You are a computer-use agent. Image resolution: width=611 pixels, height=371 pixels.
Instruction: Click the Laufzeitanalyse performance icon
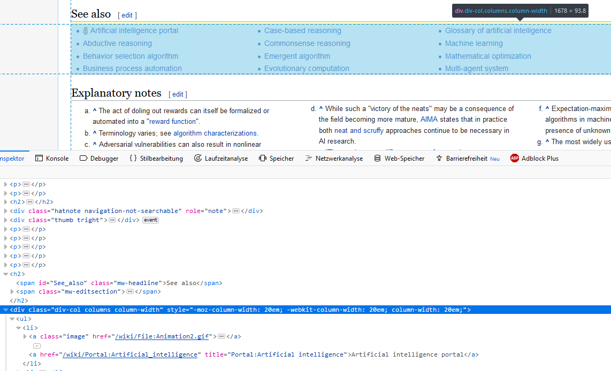click(198, 159)
